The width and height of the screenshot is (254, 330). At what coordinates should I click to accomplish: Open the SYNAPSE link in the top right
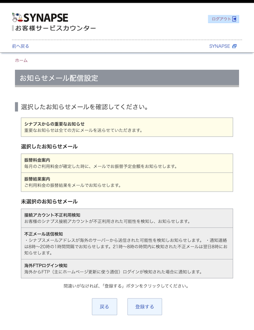(219, 46)
